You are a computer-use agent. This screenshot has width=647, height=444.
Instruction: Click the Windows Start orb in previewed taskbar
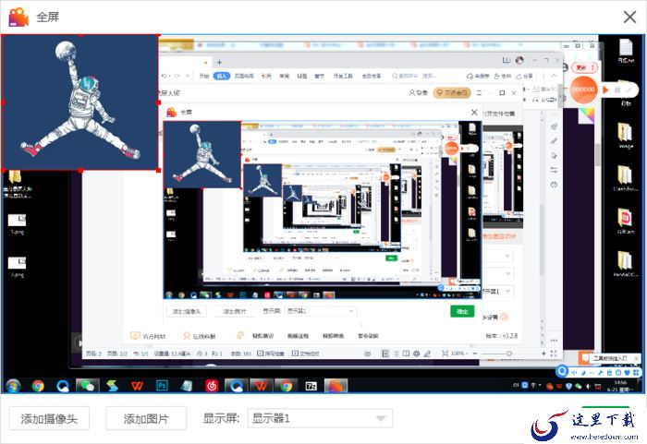click(14, 386)
